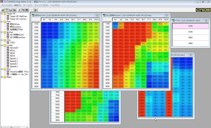Click the map icon beside REV4
Image resolution: width=211 pixels, height=128 pixels.
click(x=8, y=56)
